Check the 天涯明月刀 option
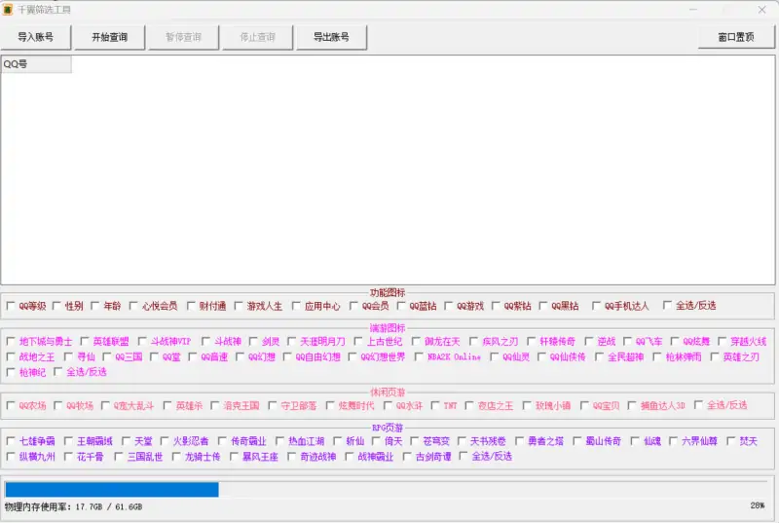Screen dimensions: 779x523 click(x=291, y=341)
